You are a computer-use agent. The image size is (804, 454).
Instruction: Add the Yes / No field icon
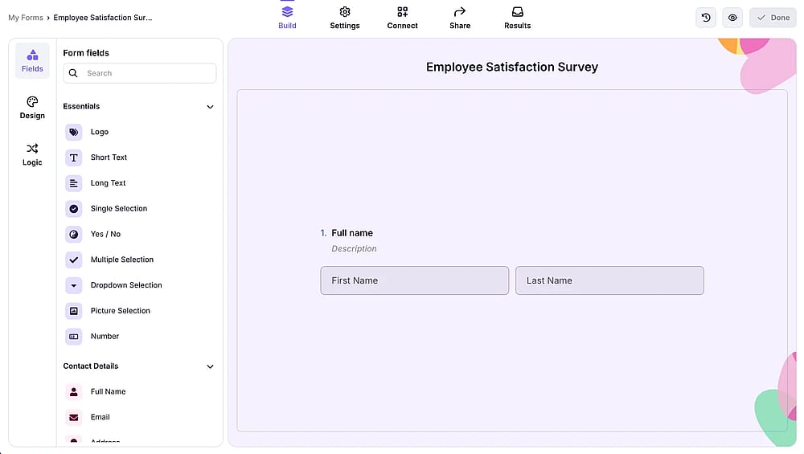click(74, 235)
